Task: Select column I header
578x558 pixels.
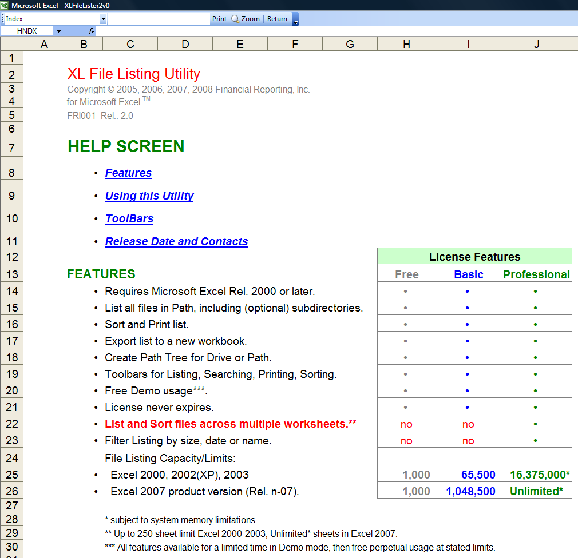Action: coord(469,44)
